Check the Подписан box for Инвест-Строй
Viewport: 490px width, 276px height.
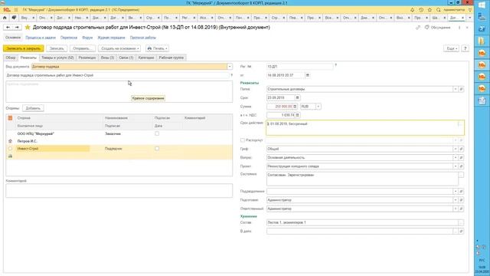point(157,149)
